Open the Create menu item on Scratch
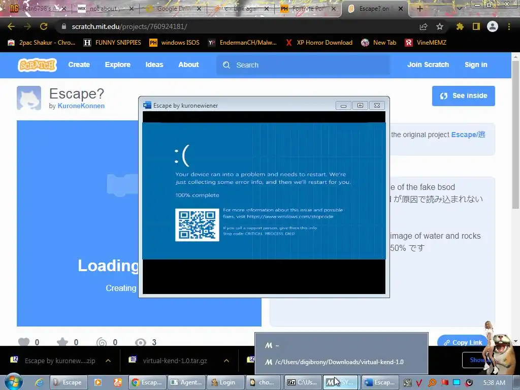 click(x=79, y=64)
